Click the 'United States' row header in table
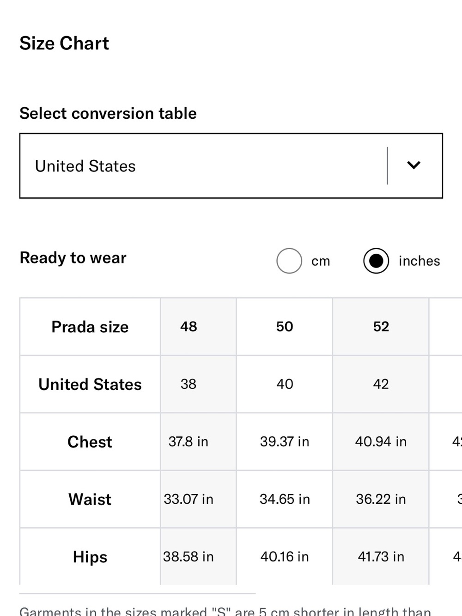The width and height of the screenshot is (462, 616). [90, 384]
